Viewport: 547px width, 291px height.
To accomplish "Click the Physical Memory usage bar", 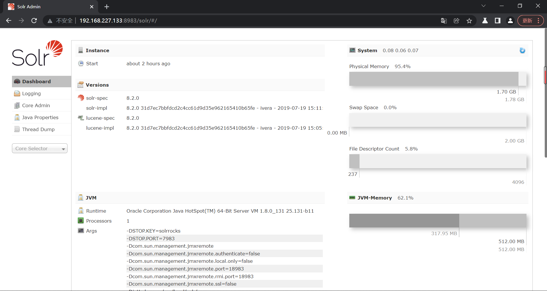I will coord(438,79).
